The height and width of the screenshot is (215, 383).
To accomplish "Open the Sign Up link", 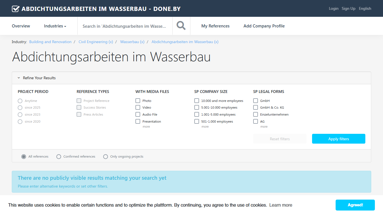I will [x=349, y=8].
